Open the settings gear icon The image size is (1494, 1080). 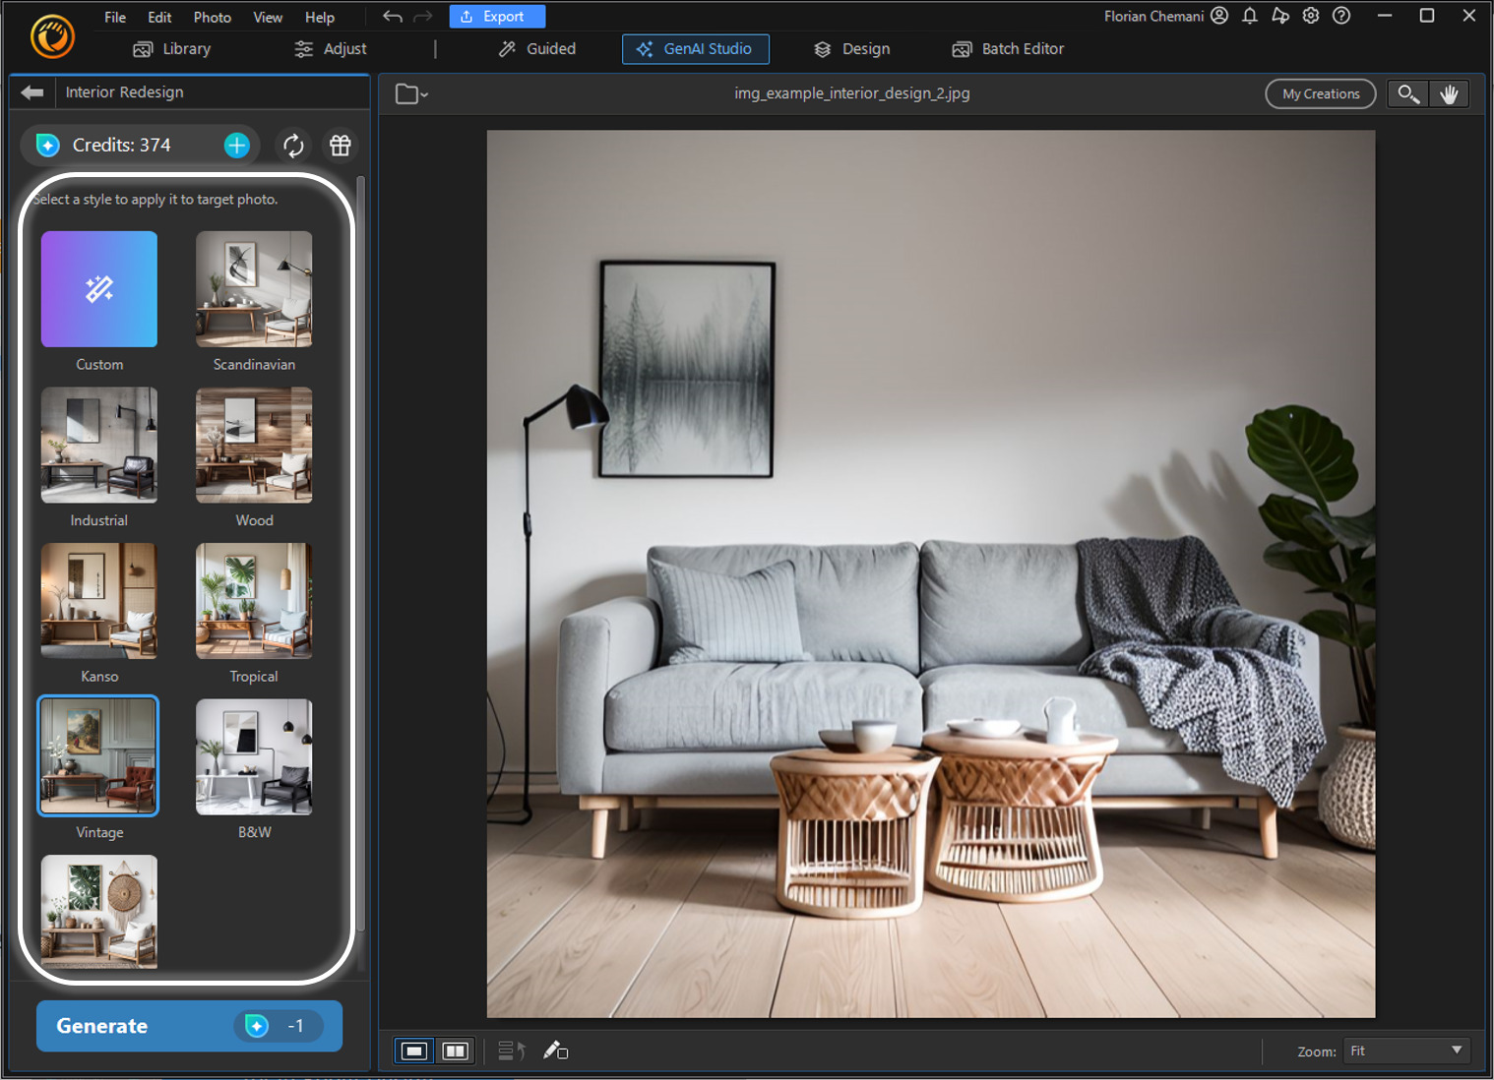[x=1310, y=16]
